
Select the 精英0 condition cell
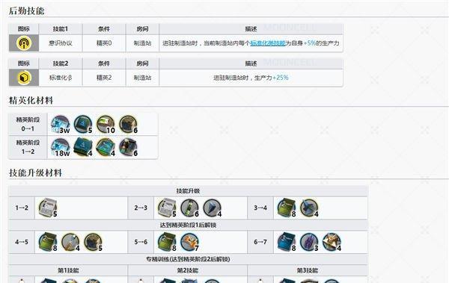(x=104, y=43)
